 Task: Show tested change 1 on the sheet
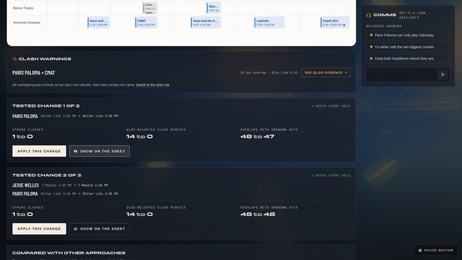tap(99, 151)
